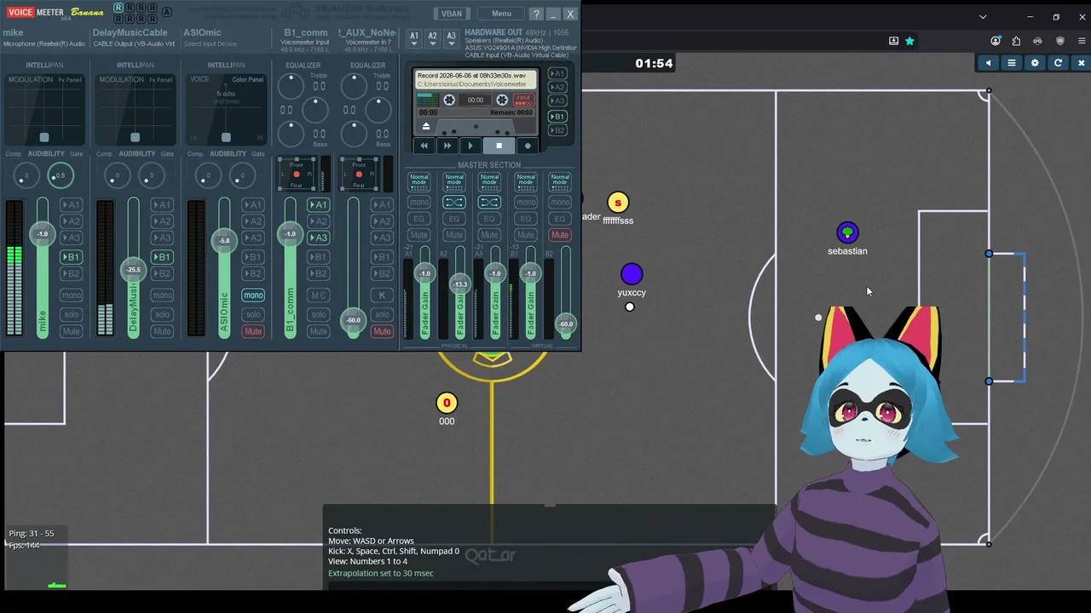1091x613 pixels.
Task: Click the mono button on master A1
Action: pos(419,202)
